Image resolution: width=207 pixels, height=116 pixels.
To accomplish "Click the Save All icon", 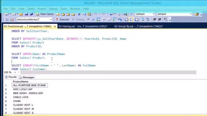I will click(x=31, y=14).
